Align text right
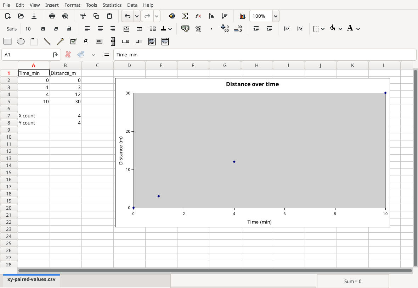 [x=113, y=29]
